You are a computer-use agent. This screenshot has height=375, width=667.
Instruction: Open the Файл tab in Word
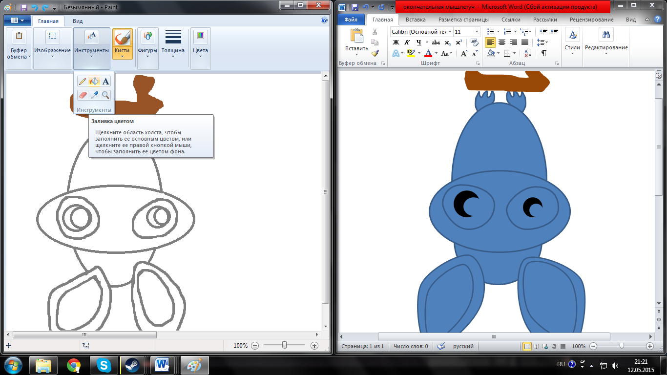351,20
